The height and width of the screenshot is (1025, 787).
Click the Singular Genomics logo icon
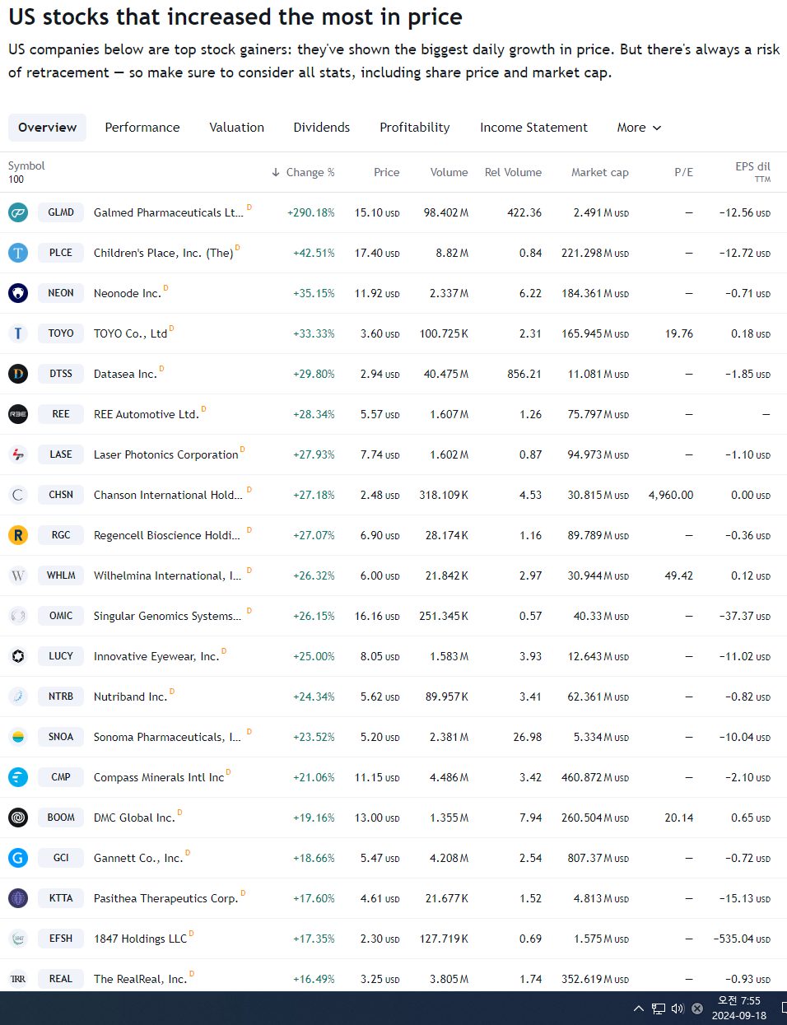pyautogui.click(x=18, y=616)
